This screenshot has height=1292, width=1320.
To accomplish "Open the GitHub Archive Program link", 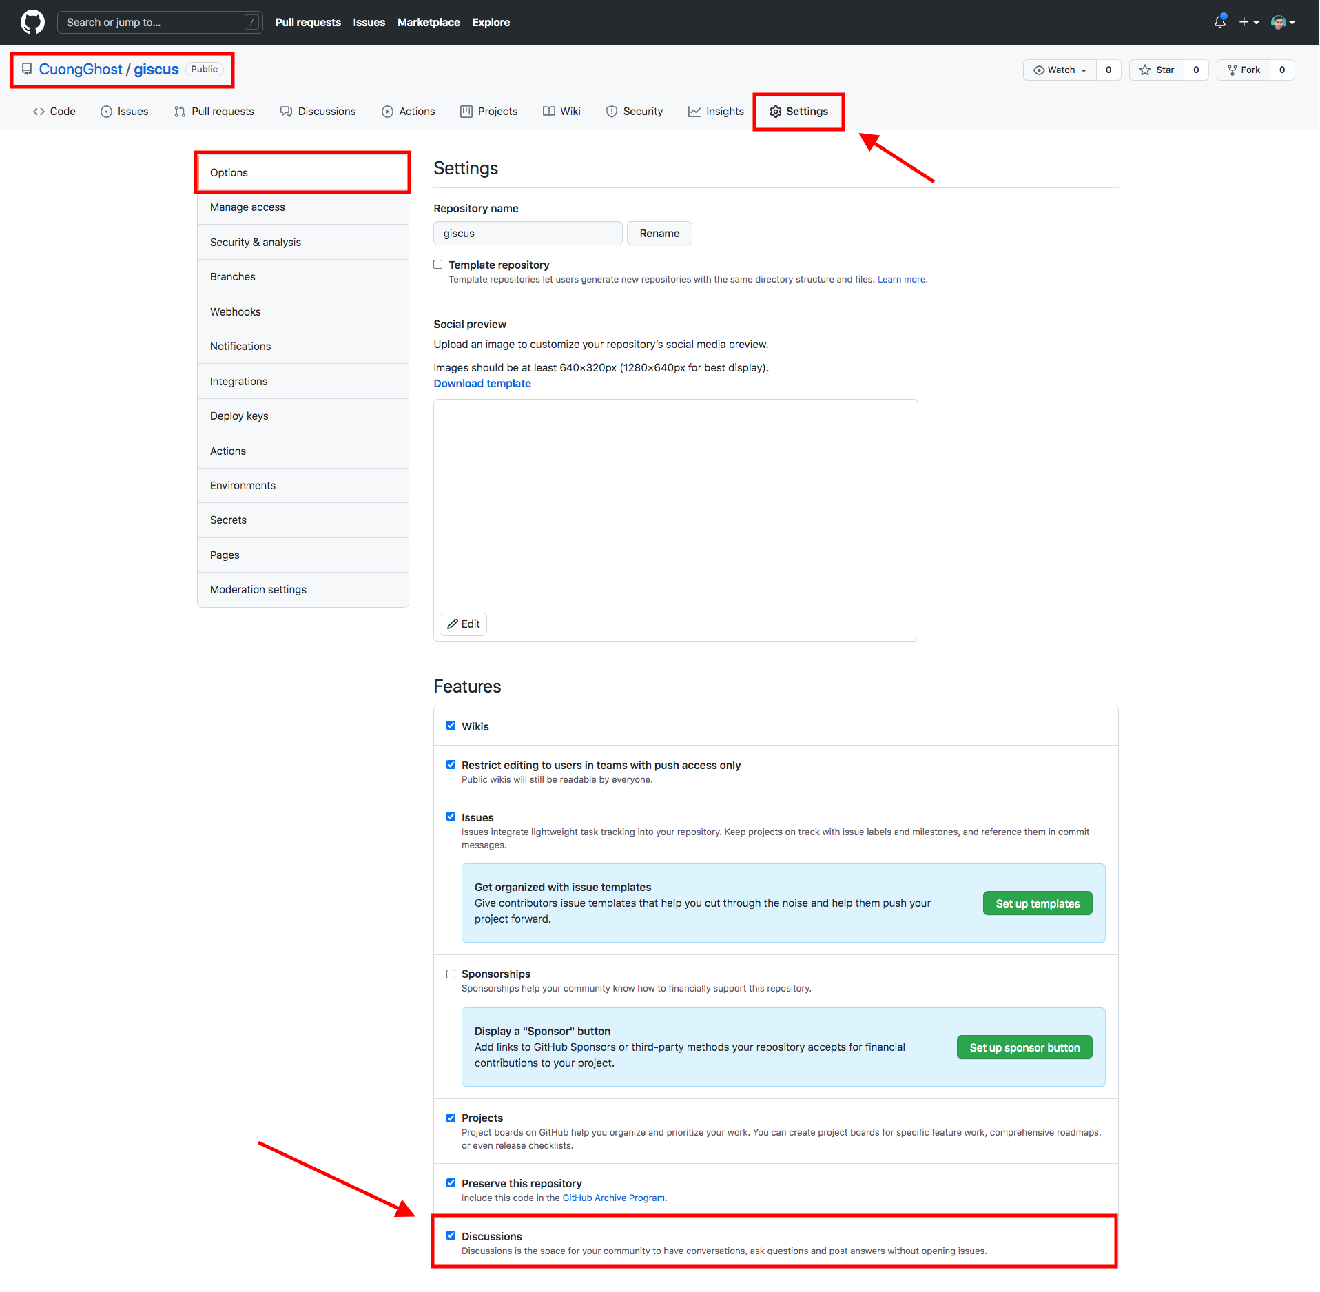I will pyautogui.click(x=613, y=1198).
